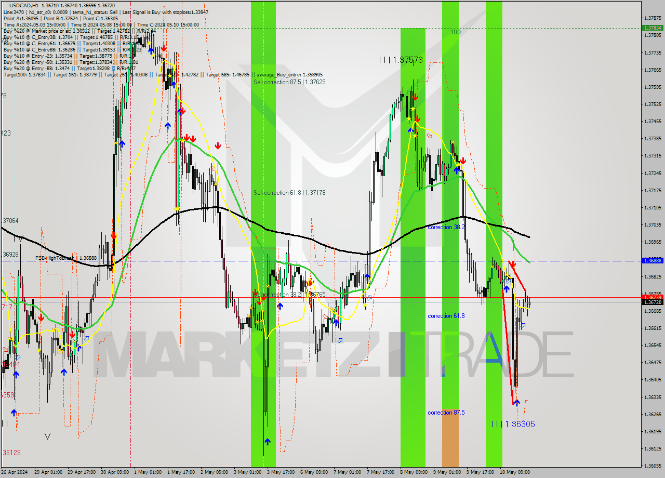The image size is (665, 478).
Task: Click the 'V' marker near bottom left
Action: (x=48, y=436)
